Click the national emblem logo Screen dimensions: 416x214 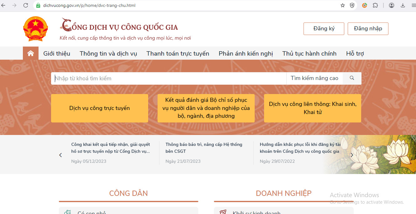35,29
